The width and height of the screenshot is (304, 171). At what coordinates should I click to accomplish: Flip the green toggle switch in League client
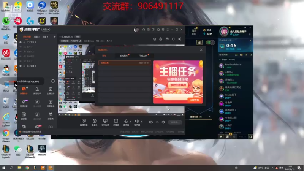click(210, 42)
